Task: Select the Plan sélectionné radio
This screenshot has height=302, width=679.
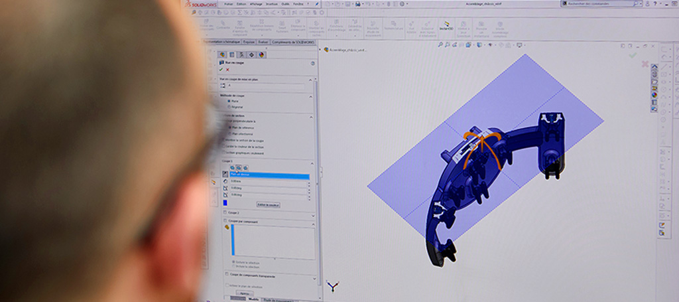Action: [x=229, y=134]
